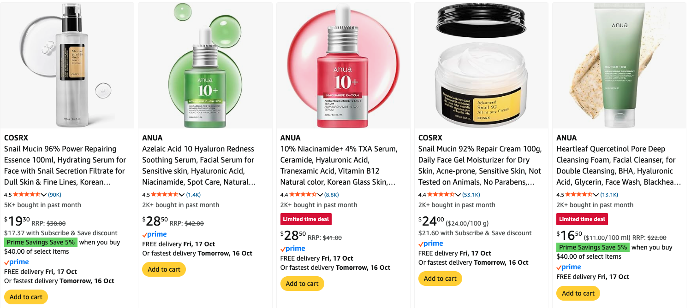This screenshot has height=308, width=691.
Task: Click the Snail 92 All in one Cream image
Action: pyautogui.click(x=481, y=66)
